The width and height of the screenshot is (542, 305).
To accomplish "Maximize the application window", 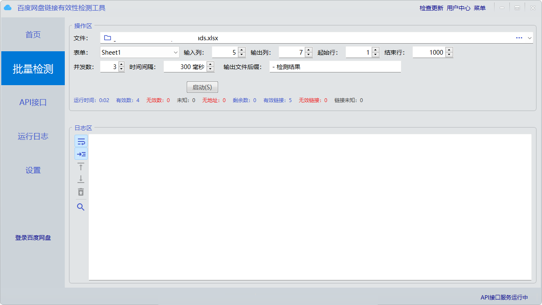I will tap(517, 8).
